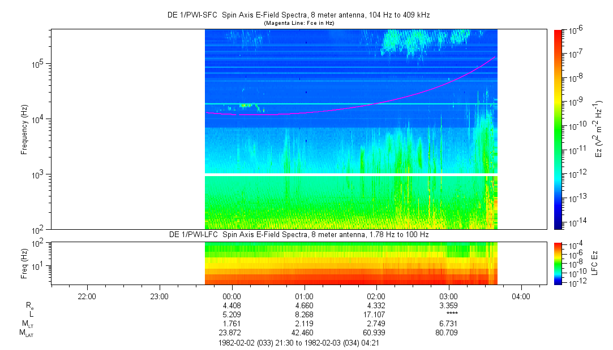Click the asterisks under the 03:00 column

point(452,314)
